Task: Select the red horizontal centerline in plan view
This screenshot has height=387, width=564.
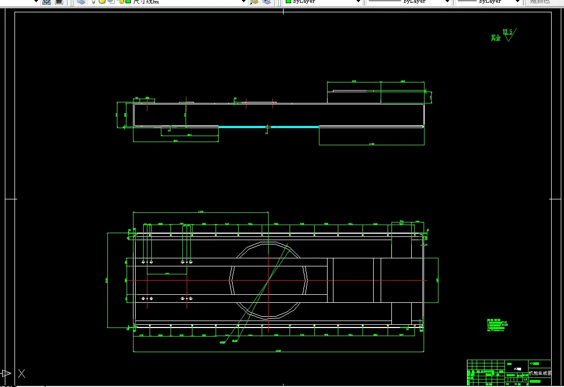Action: click(276, 280)
